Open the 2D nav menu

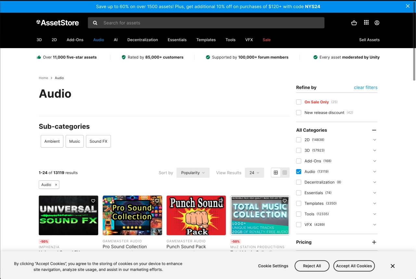54,40
